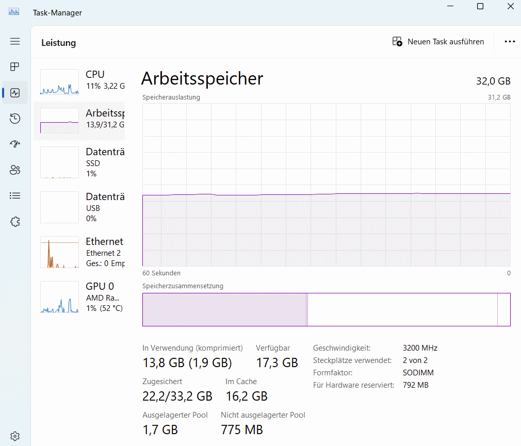
Task: Open the Details list icon
Action: 15,195
